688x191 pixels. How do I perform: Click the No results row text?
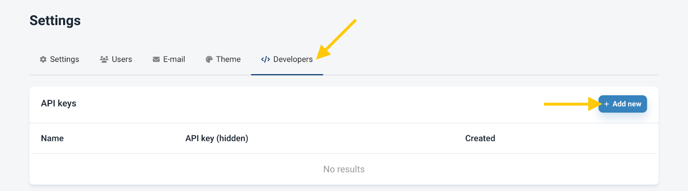[x=344, y=169]
